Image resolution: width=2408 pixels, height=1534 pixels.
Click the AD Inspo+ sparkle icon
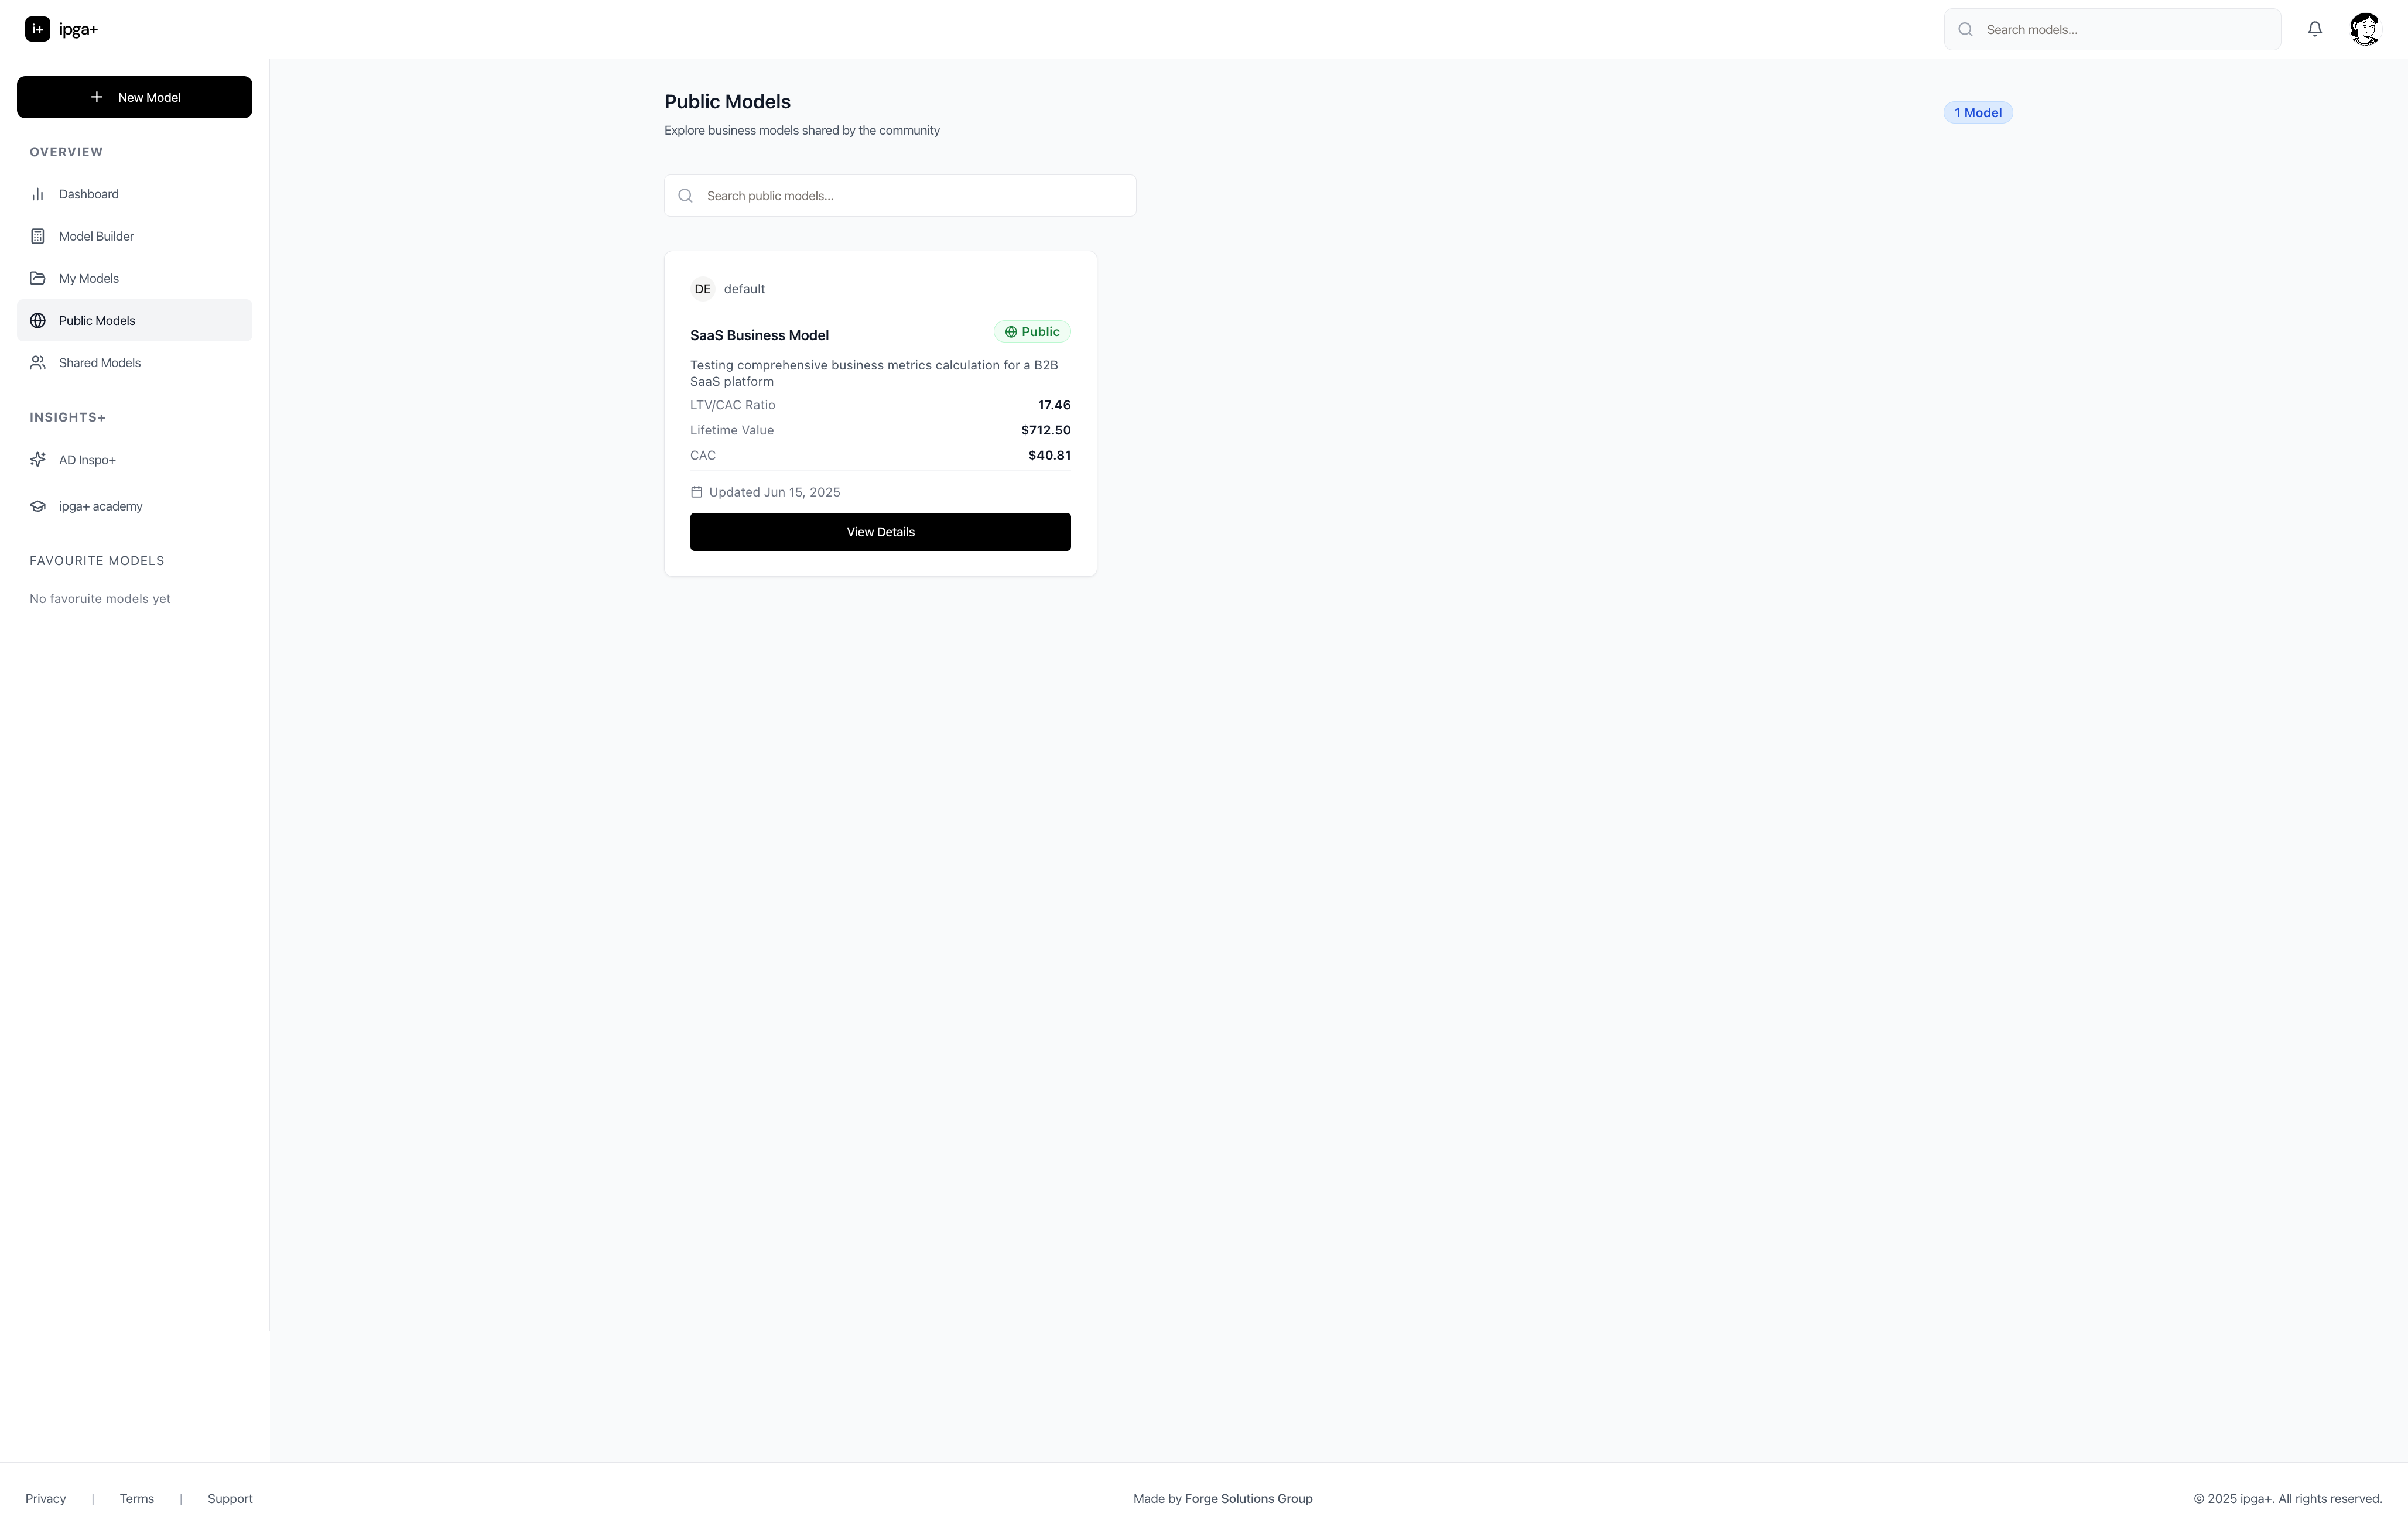pos(37,460)
